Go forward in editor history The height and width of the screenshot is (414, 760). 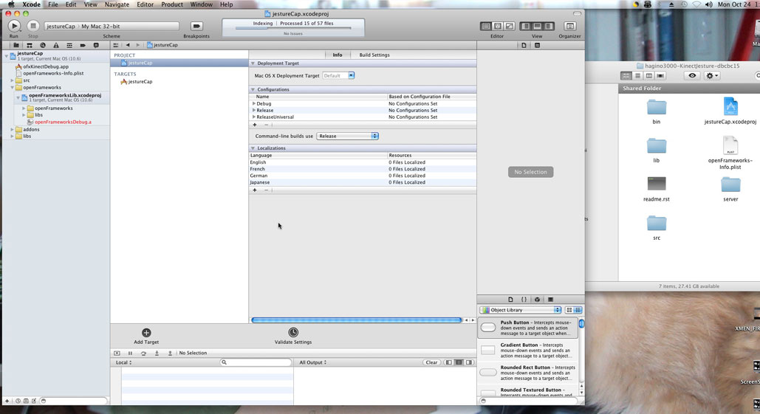137,45
